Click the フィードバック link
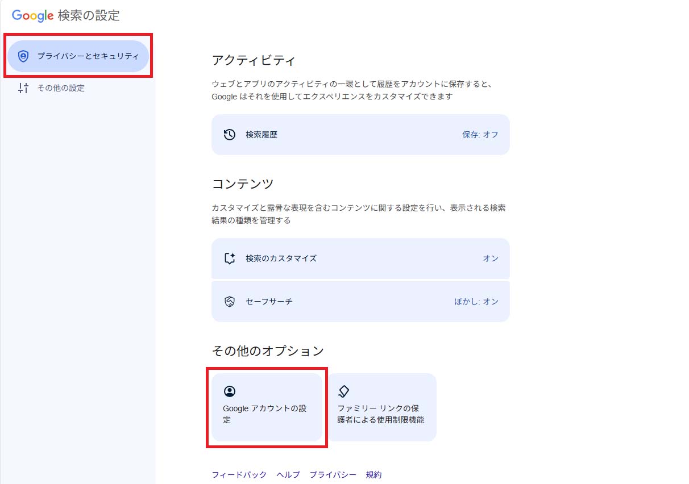 tap(239, 475)
